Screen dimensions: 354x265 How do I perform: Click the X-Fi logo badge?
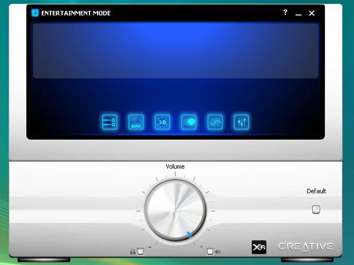point(259,247)
